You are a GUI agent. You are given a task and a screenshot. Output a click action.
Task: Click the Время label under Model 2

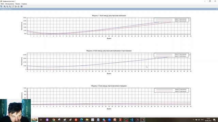pyautogui.click(x=109, y=74)
